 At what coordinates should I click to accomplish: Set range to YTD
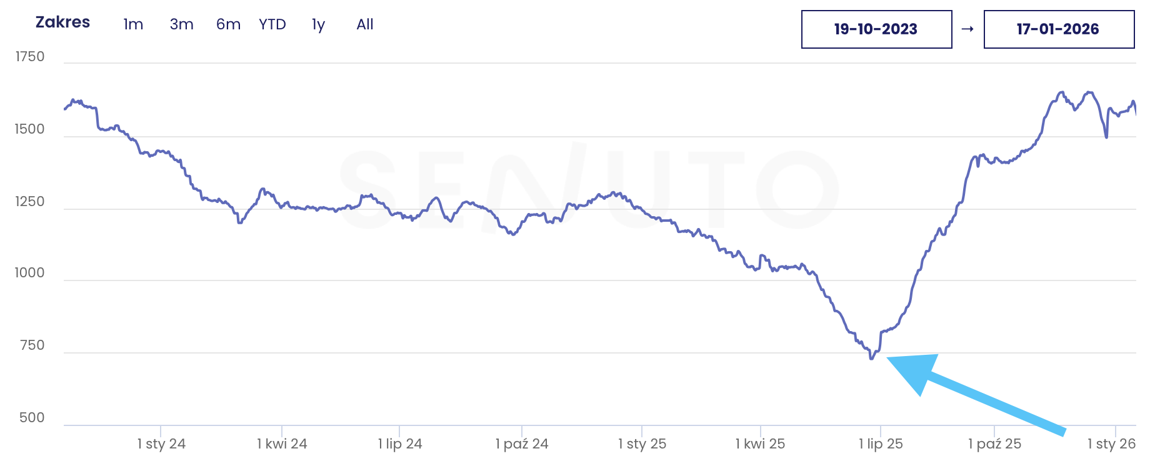point(272,24)
